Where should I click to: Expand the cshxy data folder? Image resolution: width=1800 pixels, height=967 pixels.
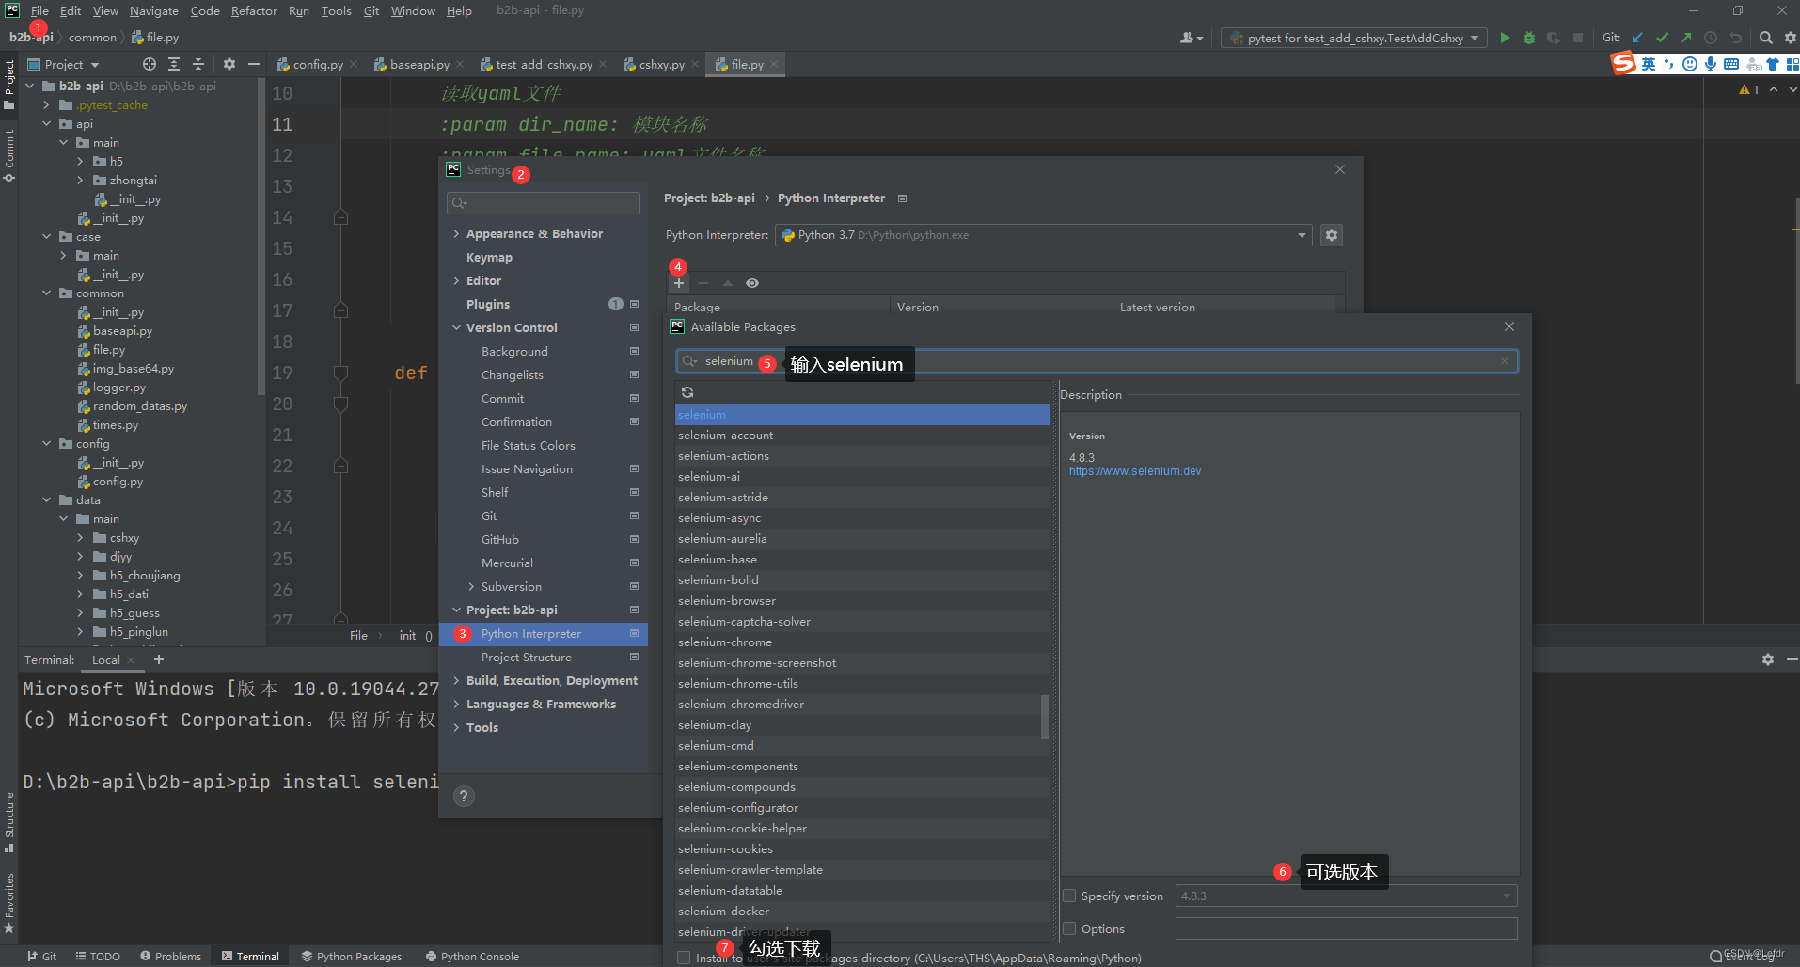pyautogui.click(x=80, y=538)
